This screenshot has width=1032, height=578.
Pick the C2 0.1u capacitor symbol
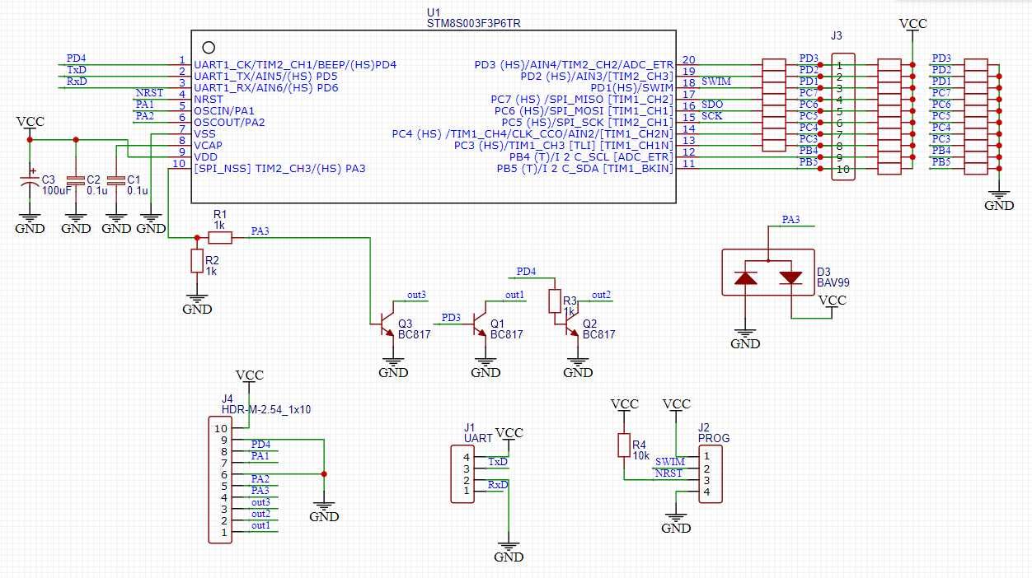[76, 179]
